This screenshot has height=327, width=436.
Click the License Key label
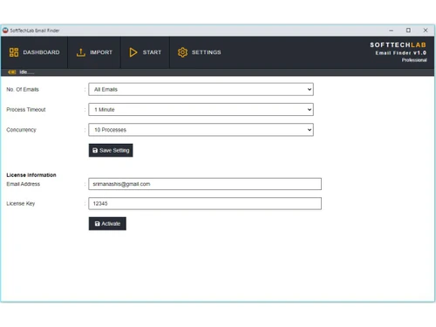[21, 203]
